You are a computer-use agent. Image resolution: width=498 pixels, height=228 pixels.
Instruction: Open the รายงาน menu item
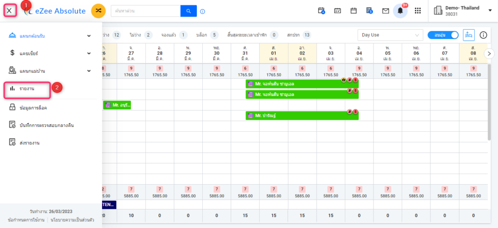(27, 89)
